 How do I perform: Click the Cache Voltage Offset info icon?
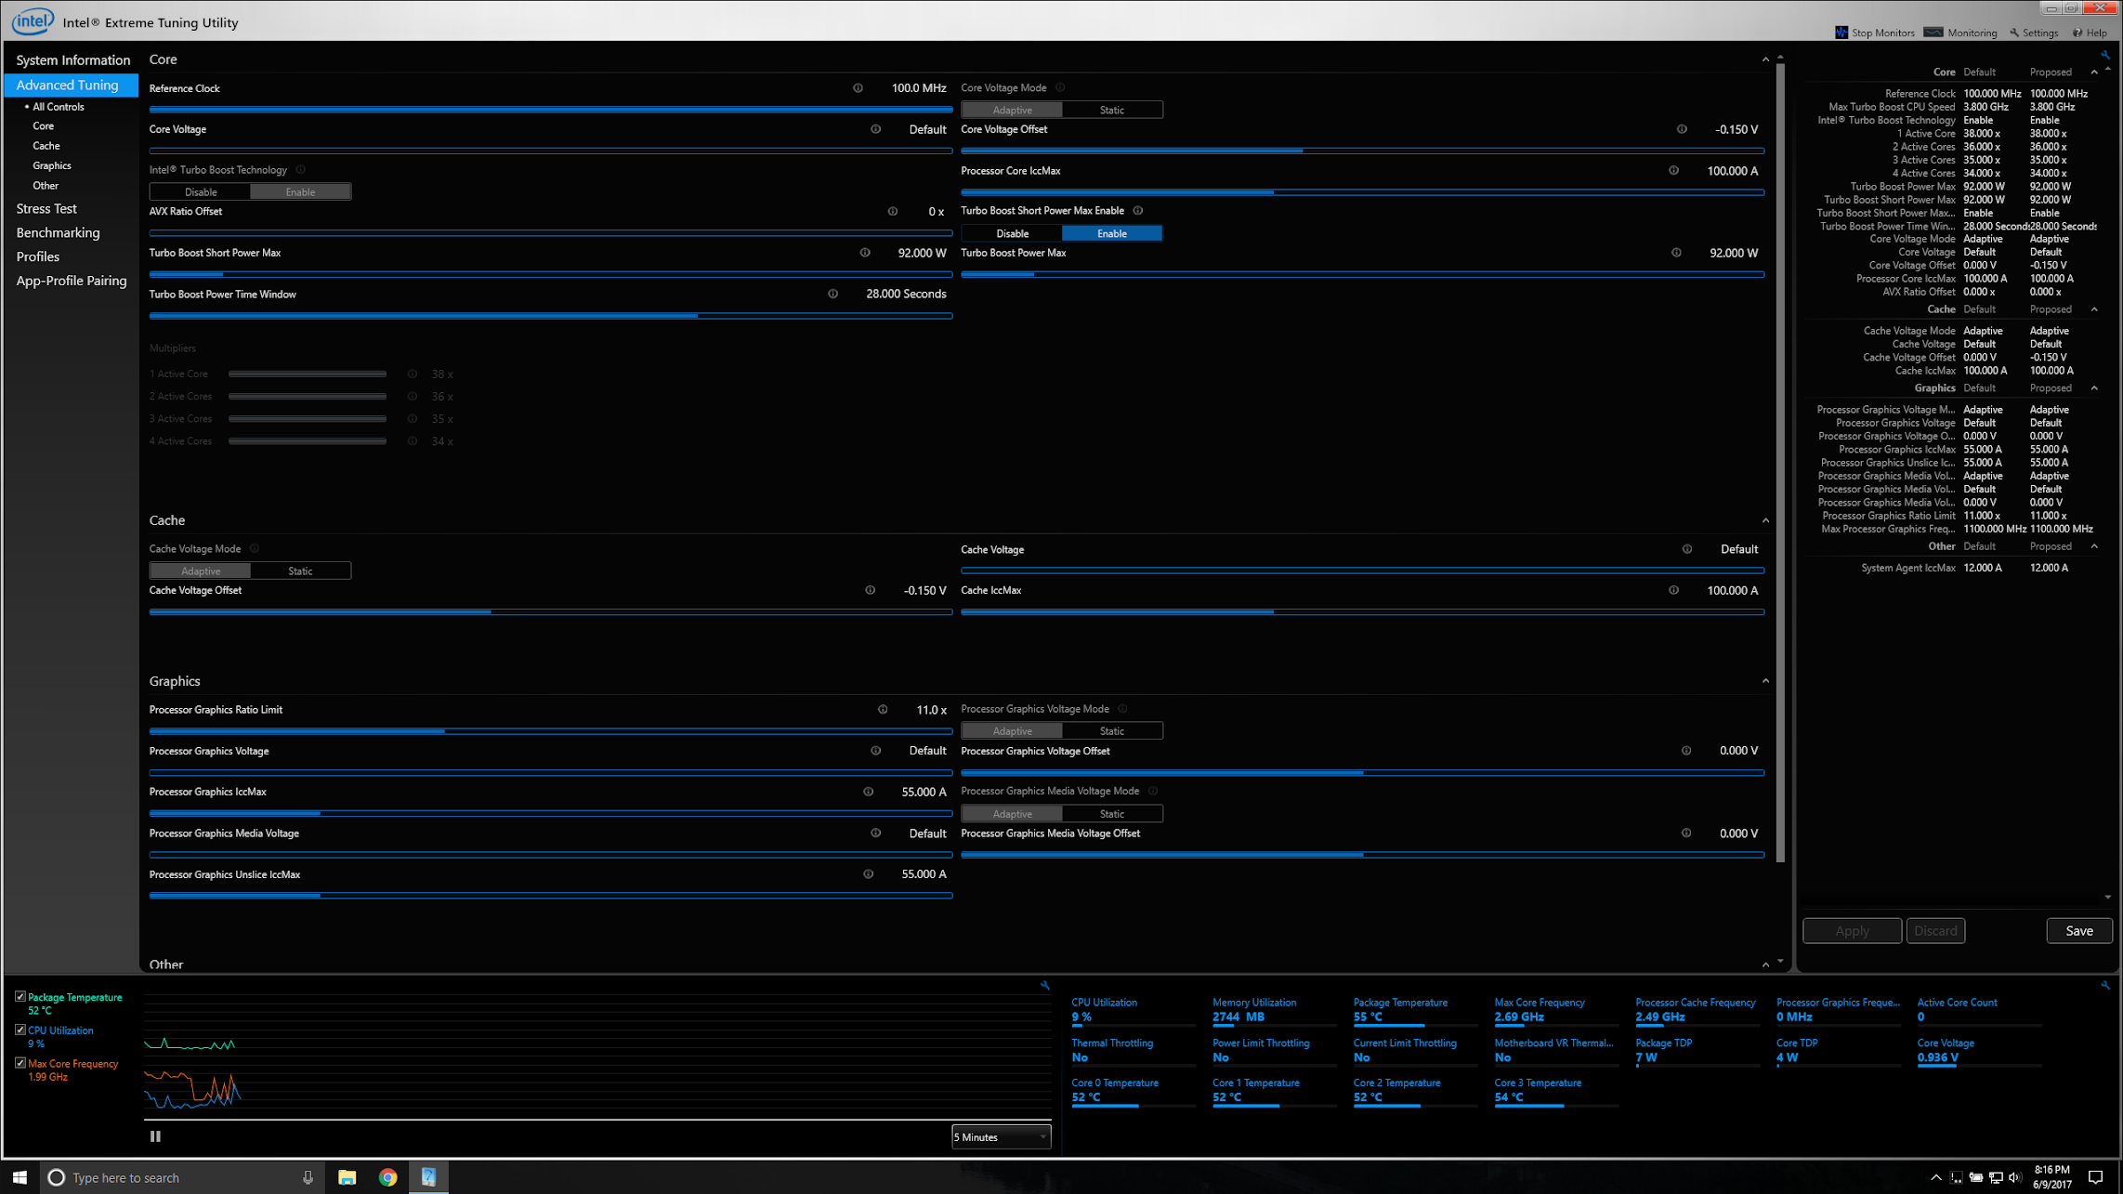(870, 590)
